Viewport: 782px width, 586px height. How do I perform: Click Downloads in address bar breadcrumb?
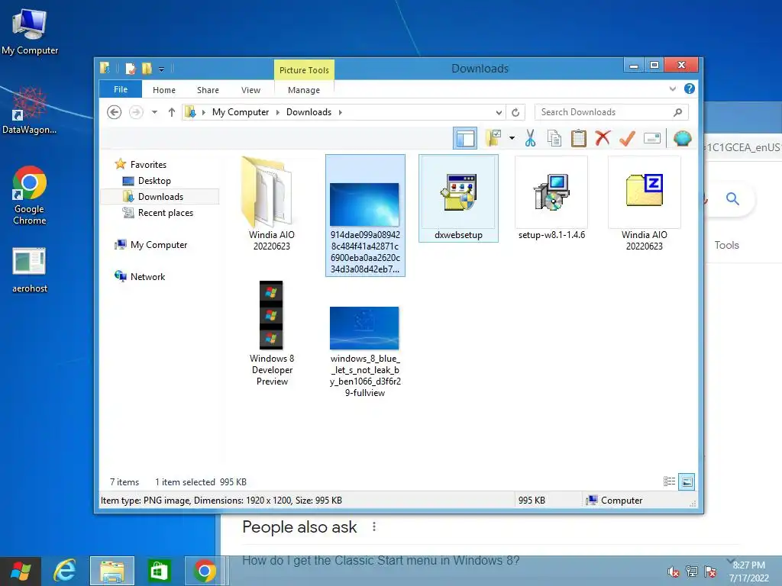(x=309, y=112)
